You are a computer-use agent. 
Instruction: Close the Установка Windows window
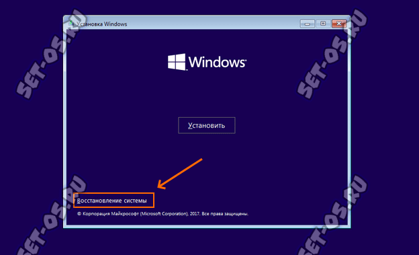click(339, 24)
